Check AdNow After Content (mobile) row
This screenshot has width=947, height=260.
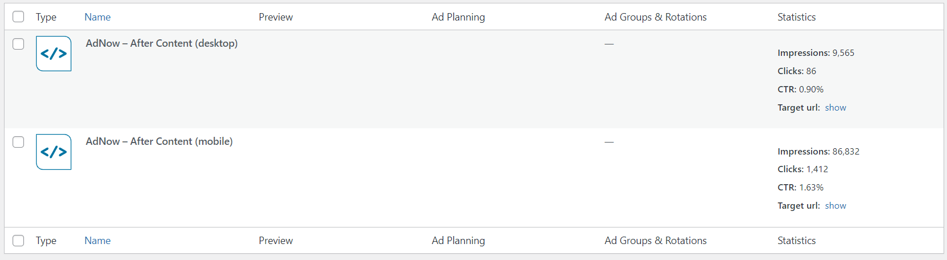point(18,142)
